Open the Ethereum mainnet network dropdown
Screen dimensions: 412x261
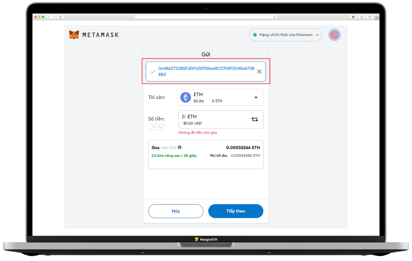point(285,35)
